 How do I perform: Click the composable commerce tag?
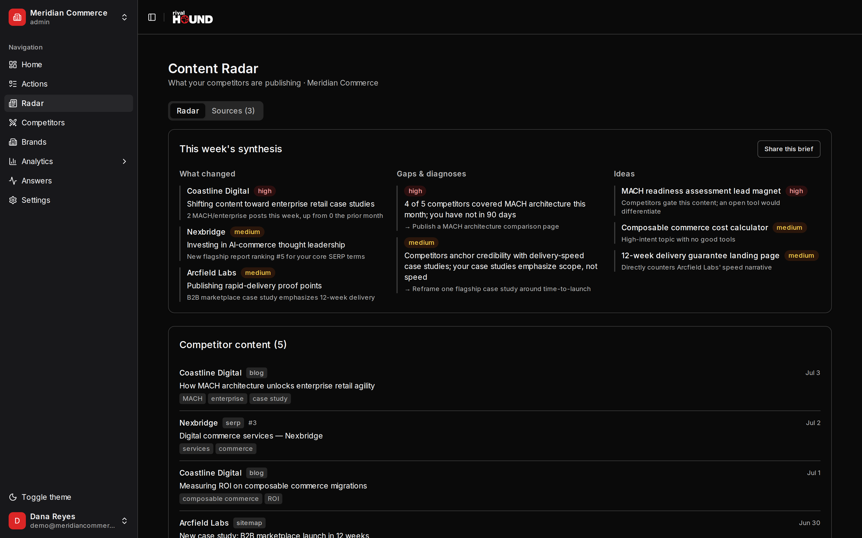221,498
